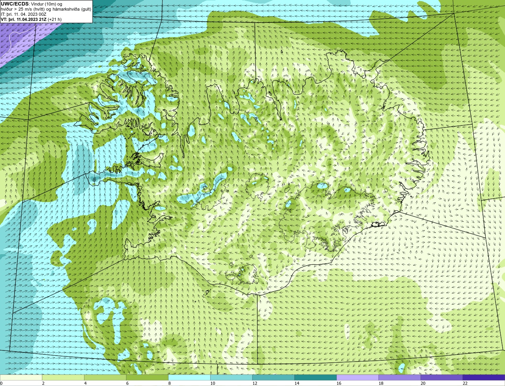This screenshot has height=386, width=505.
Task: Click the legend scale label '20'
Action: 423,383
